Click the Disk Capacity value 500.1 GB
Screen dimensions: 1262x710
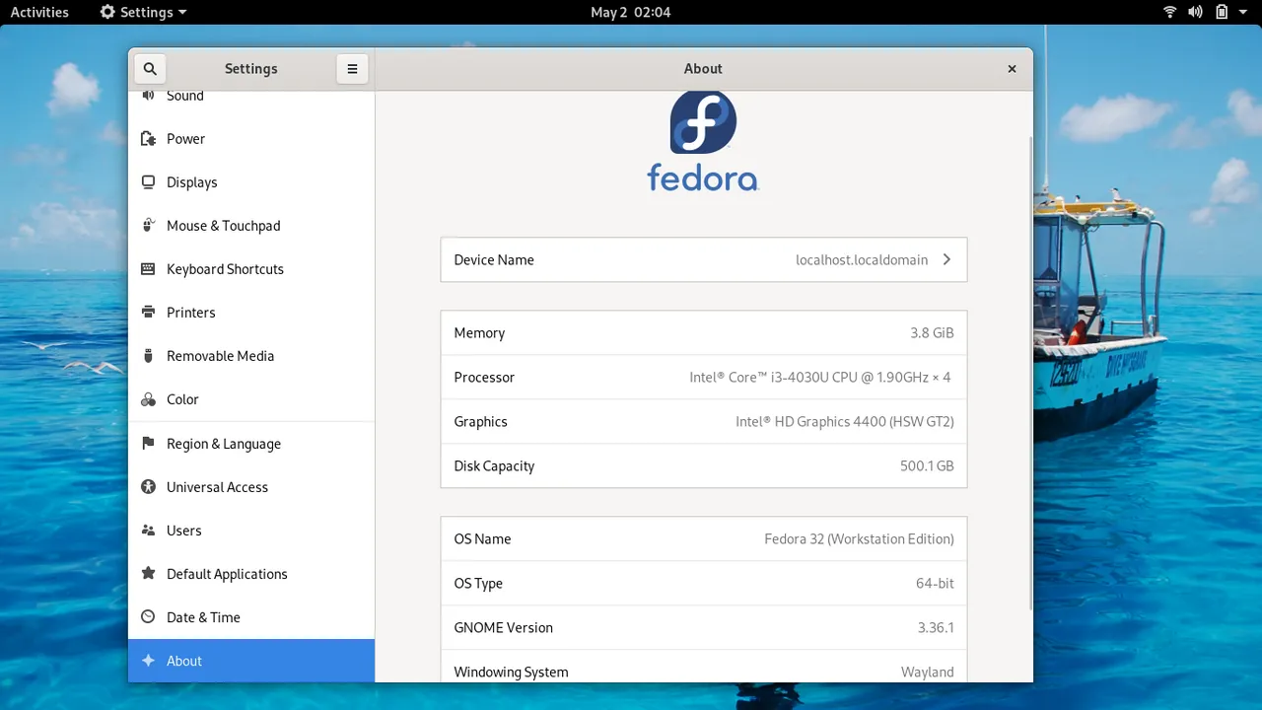click(927, 466)
